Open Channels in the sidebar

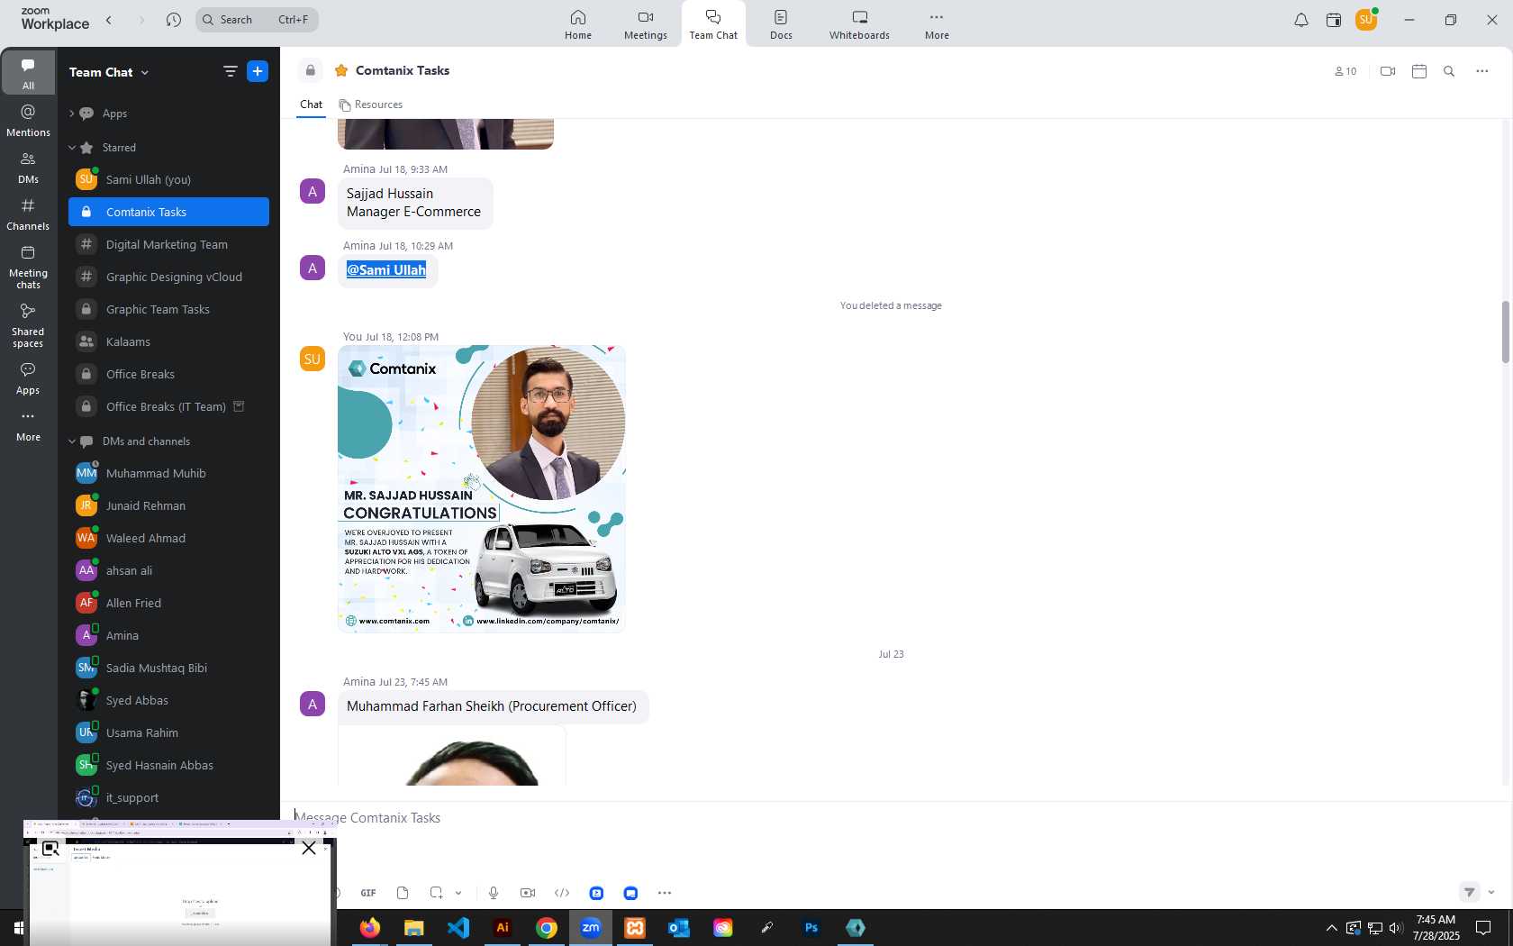coord(29,214)
